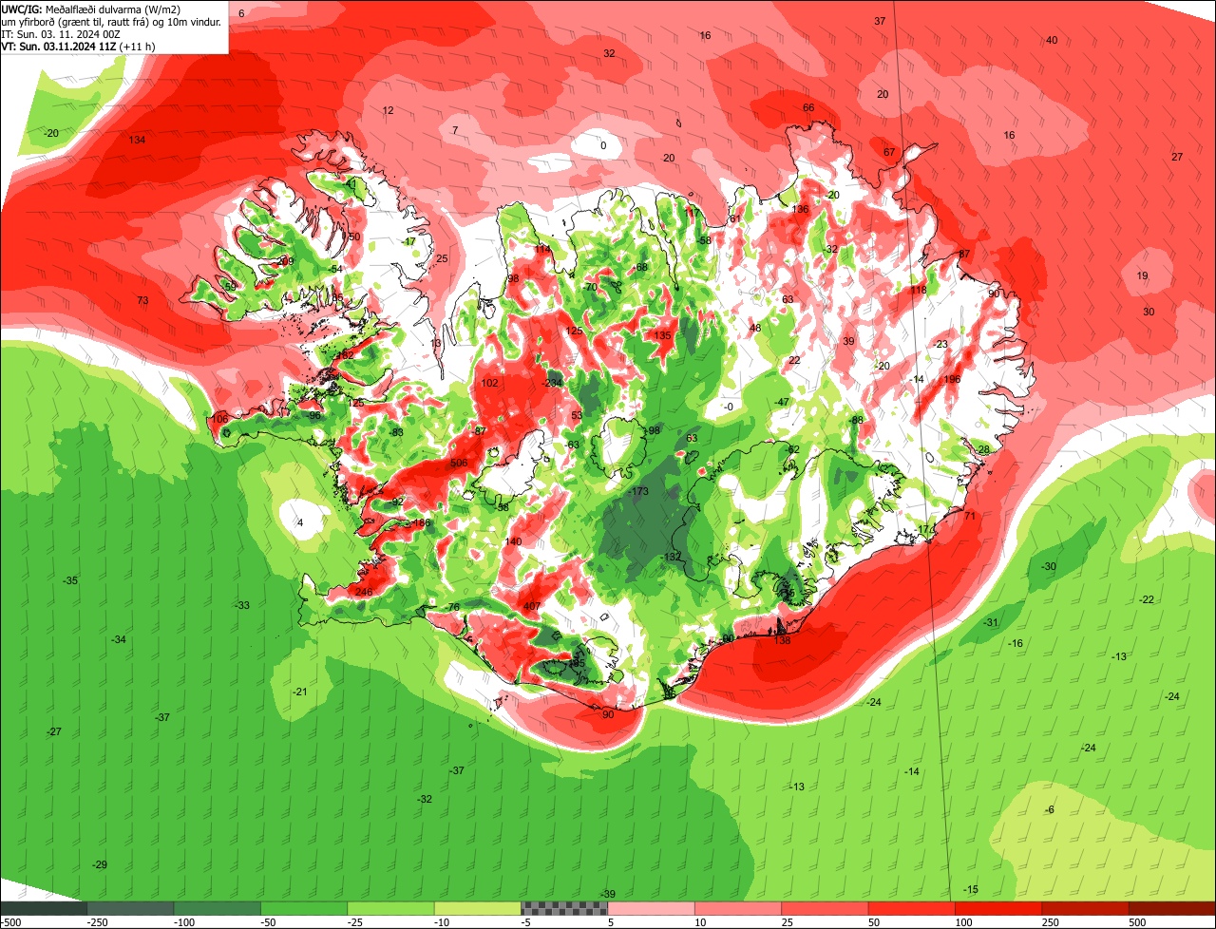
Task: Click the map value 246 on the southwest peninsula
Action: [364, 592]
